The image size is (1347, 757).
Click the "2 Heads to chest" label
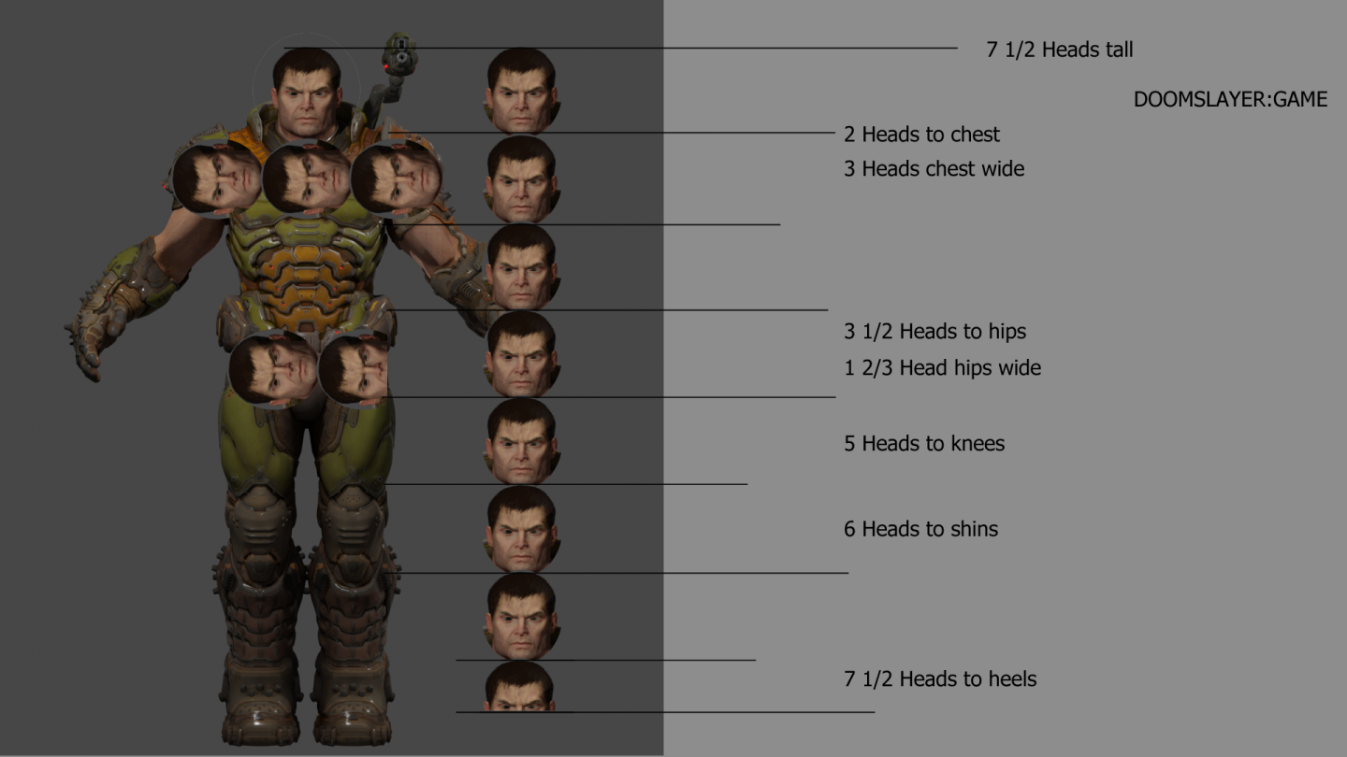921,135
